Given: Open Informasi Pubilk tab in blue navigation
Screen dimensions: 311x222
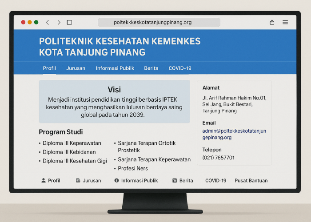Looking at the screenshot, I should (x=115, y=68).
